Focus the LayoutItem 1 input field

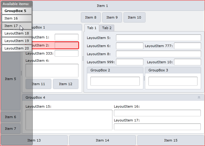tap(66, 37)
